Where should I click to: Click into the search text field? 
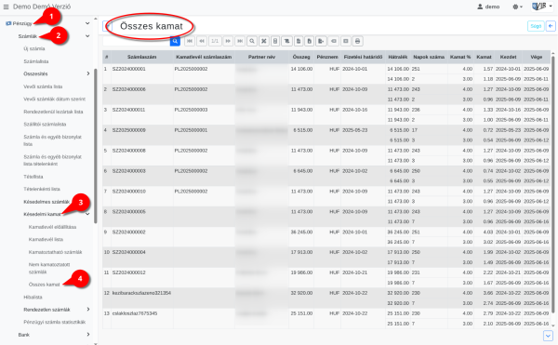[137, 41]
